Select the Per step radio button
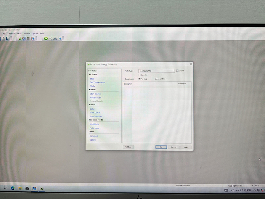 tap(139, 79)
